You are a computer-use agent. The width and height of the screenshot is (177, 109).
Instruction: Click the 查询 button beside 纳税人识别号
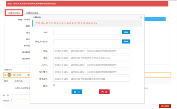pos(126,42)
